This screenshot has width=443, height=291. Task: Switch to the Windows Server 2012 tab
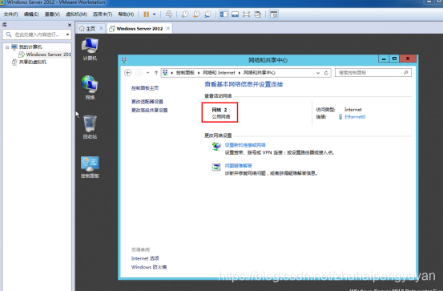click(x=136, y=29)
